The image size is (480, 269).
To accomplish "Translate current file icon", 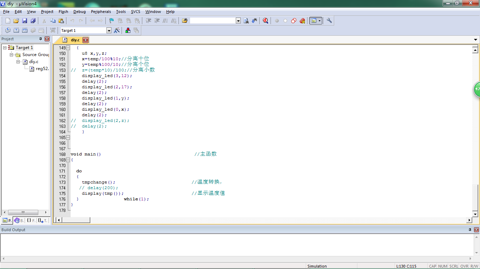I will [8, 30].
